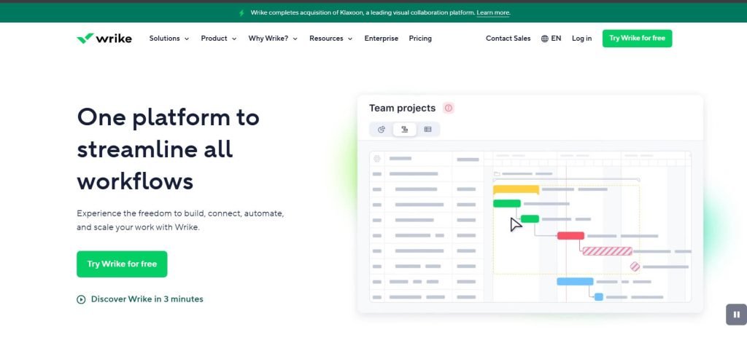Open the Why Wrike? dropdown
747x343 pixels.
coord(273,39)
